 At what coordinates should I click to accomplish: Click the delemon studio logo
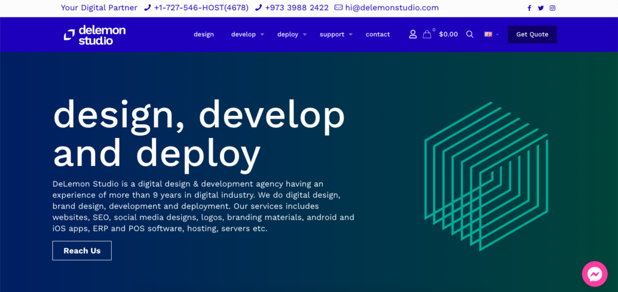click(x=95, y=34)
